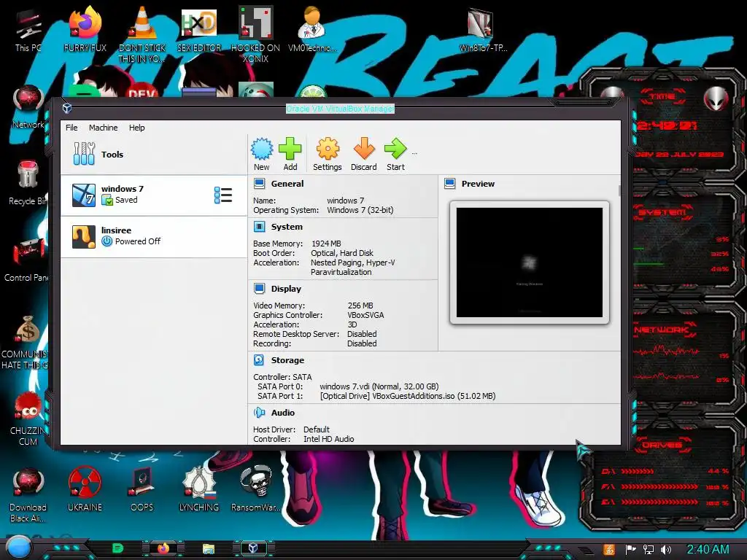
Task: Click the Display screen icon
Action: (x=259, y=289)
